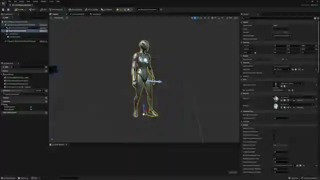The image size is (320, 180).
Task: Collapse the EventGraph tree in My Blueprint
Action: pyautogui.click(x=2, y=74)
